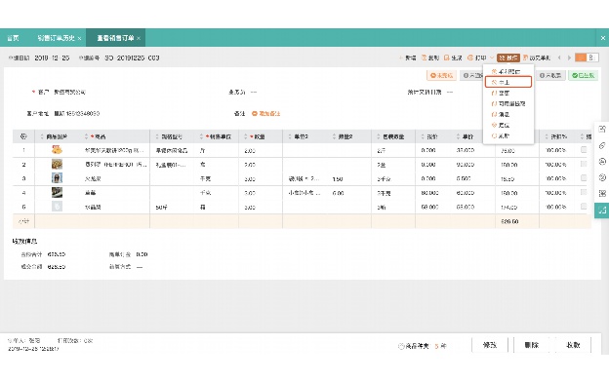
Task: Click the fourth round icon in right sidebar
Action: (602, 177)
